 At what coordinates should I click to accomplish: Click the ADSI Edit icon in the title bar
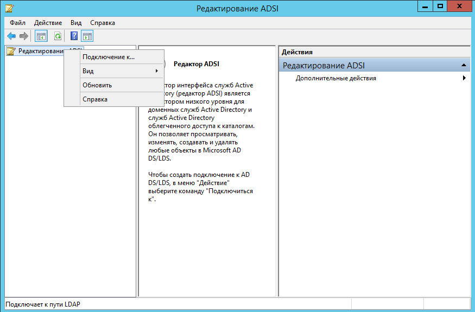coord(9,8)
